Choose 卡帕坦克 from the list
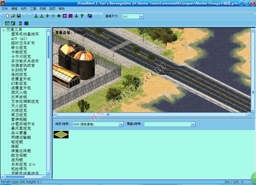256x185 pixels. click(x=19, y=52)
